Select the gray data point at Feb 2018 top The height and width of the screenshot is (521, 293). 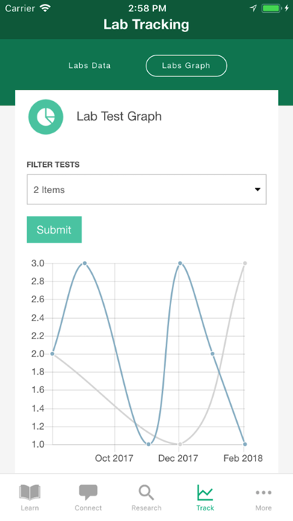[245, 263]
